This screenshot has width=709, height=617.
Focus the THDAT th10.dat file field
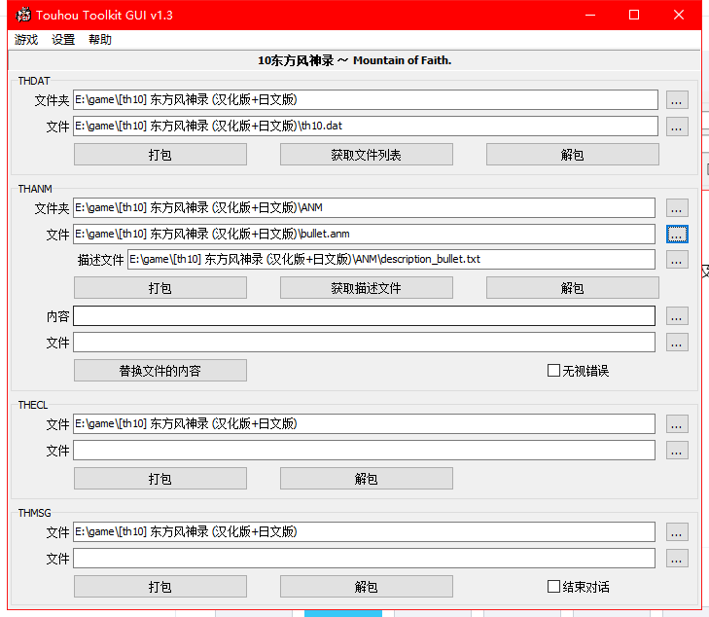[366, 127]
